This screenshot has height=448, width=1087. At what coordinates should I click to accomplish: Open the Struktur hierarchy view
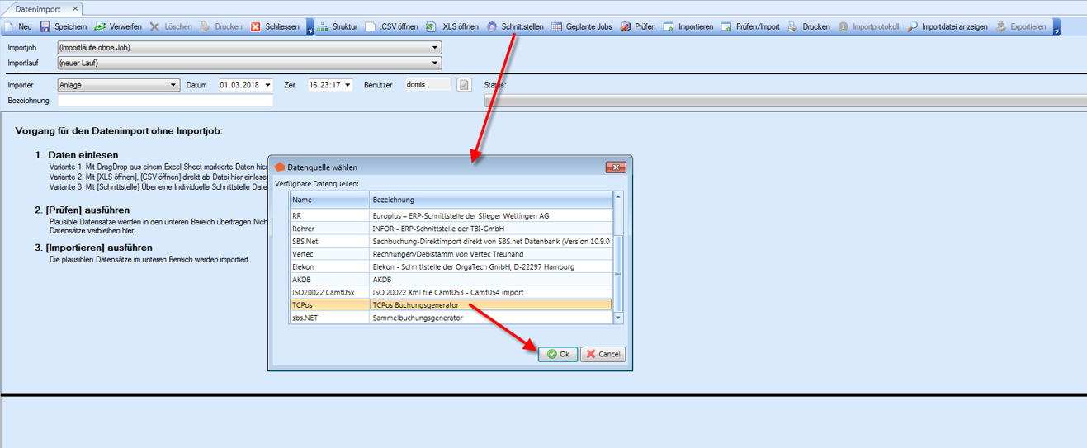pyautogui.click(x=338, y=26)
